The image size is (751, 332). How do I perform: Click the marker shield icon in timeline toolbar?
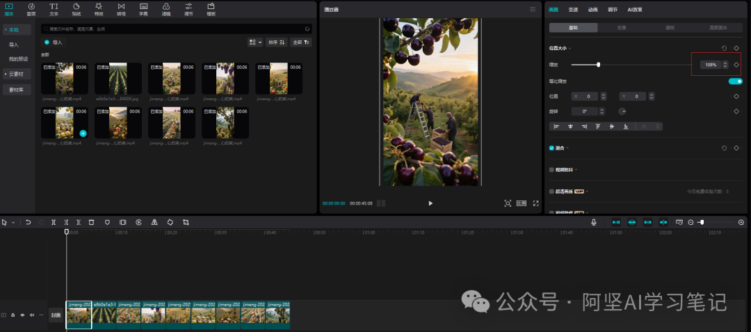click(107, 222)
